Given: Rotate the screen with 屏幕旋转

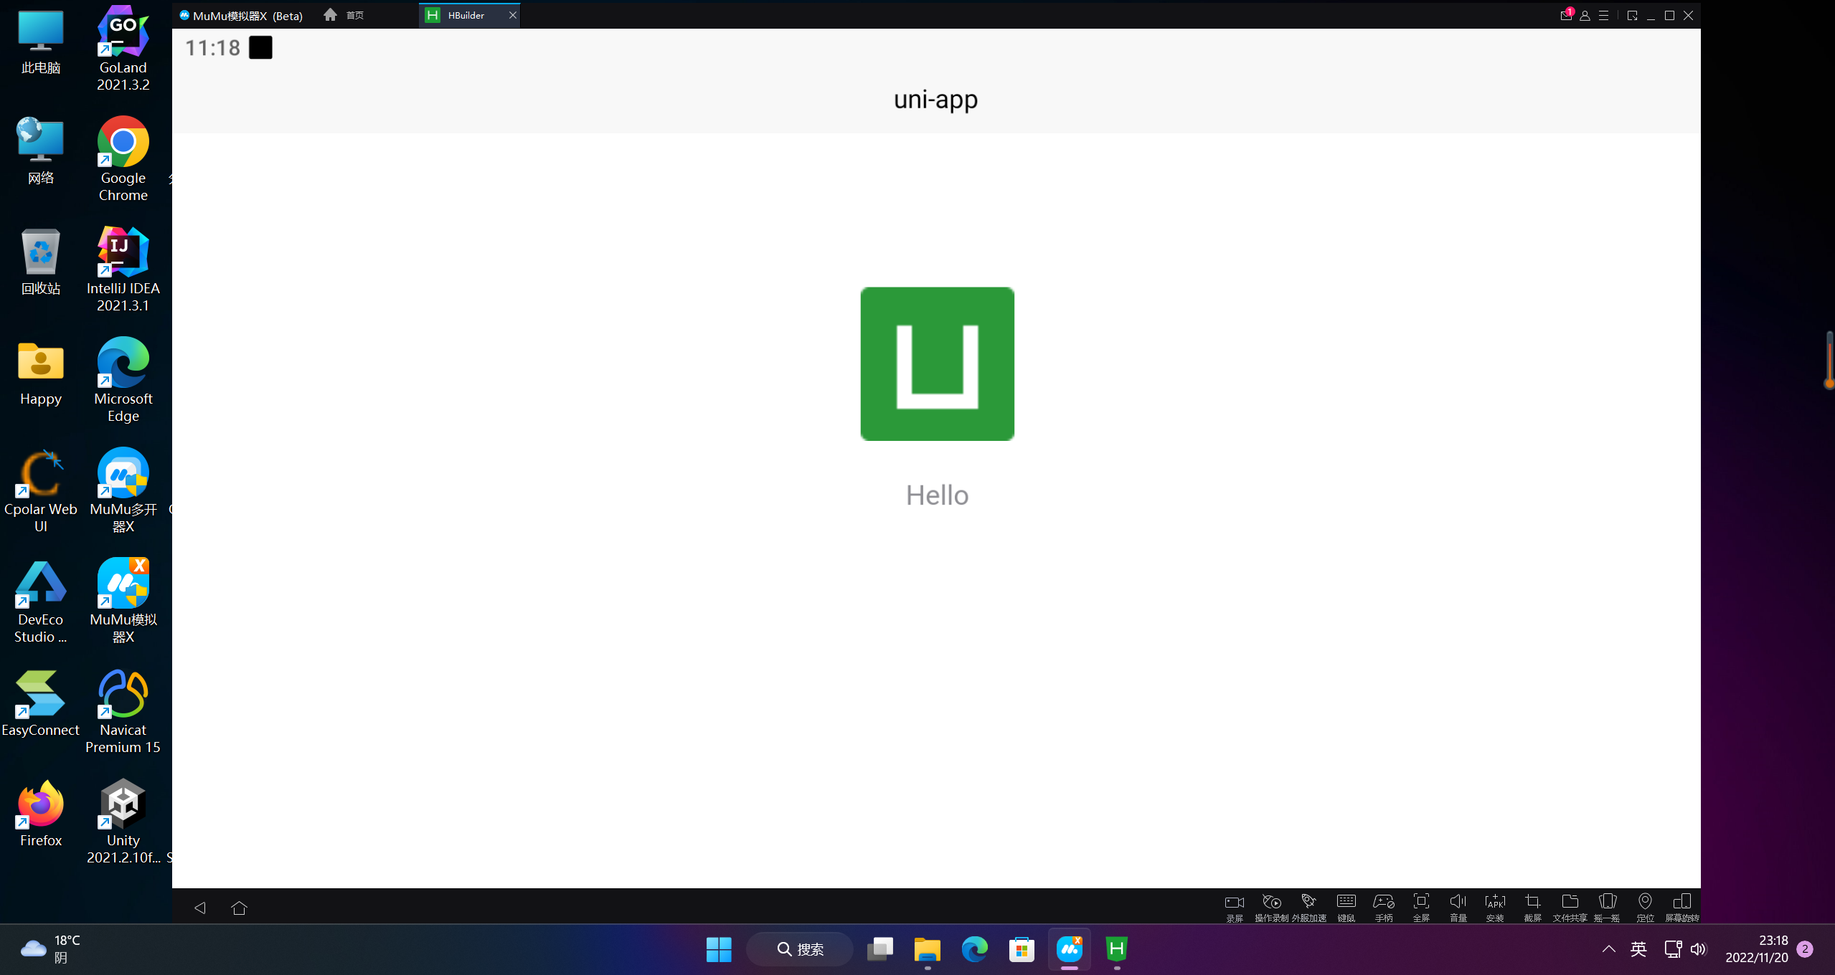Looking at the screenshot, I should 1682,907.
